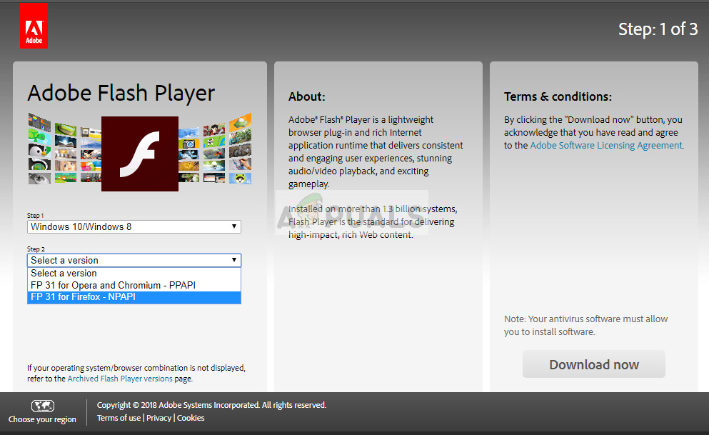Open the Privacy link in the footer

coord(159,418)
